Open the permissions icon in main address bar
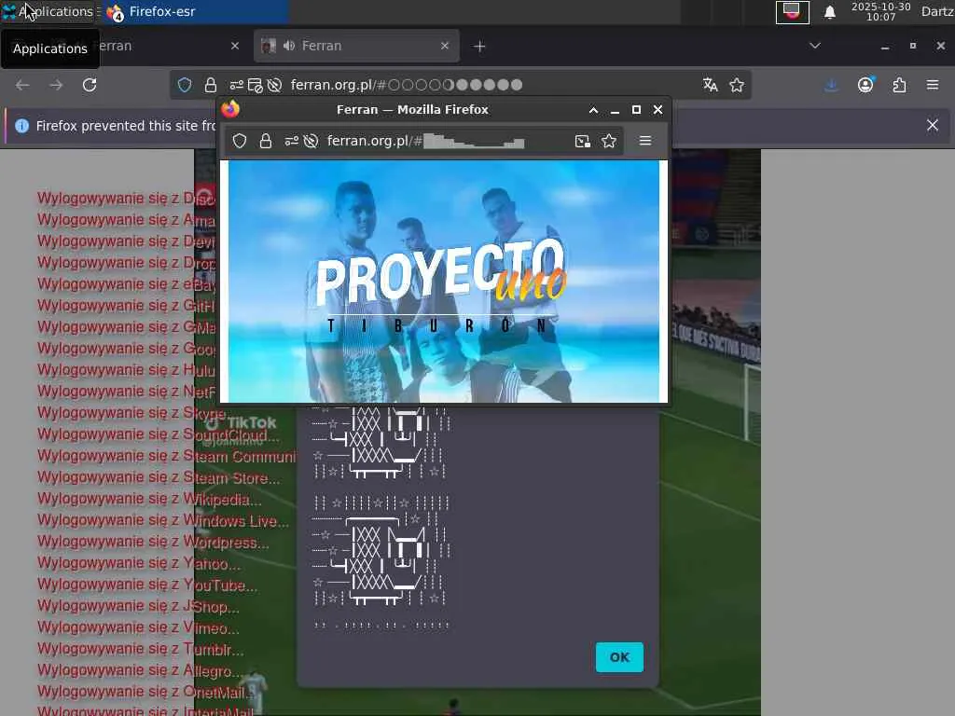955x716 pixels. pyautogui.click(x=236, y=85)
